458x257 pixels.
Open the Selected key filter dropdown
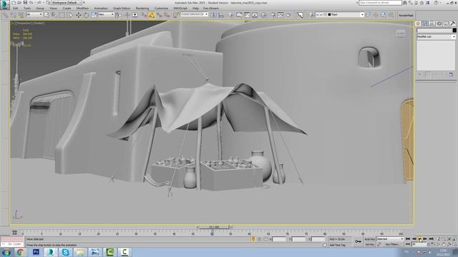[x=390, y=239]
